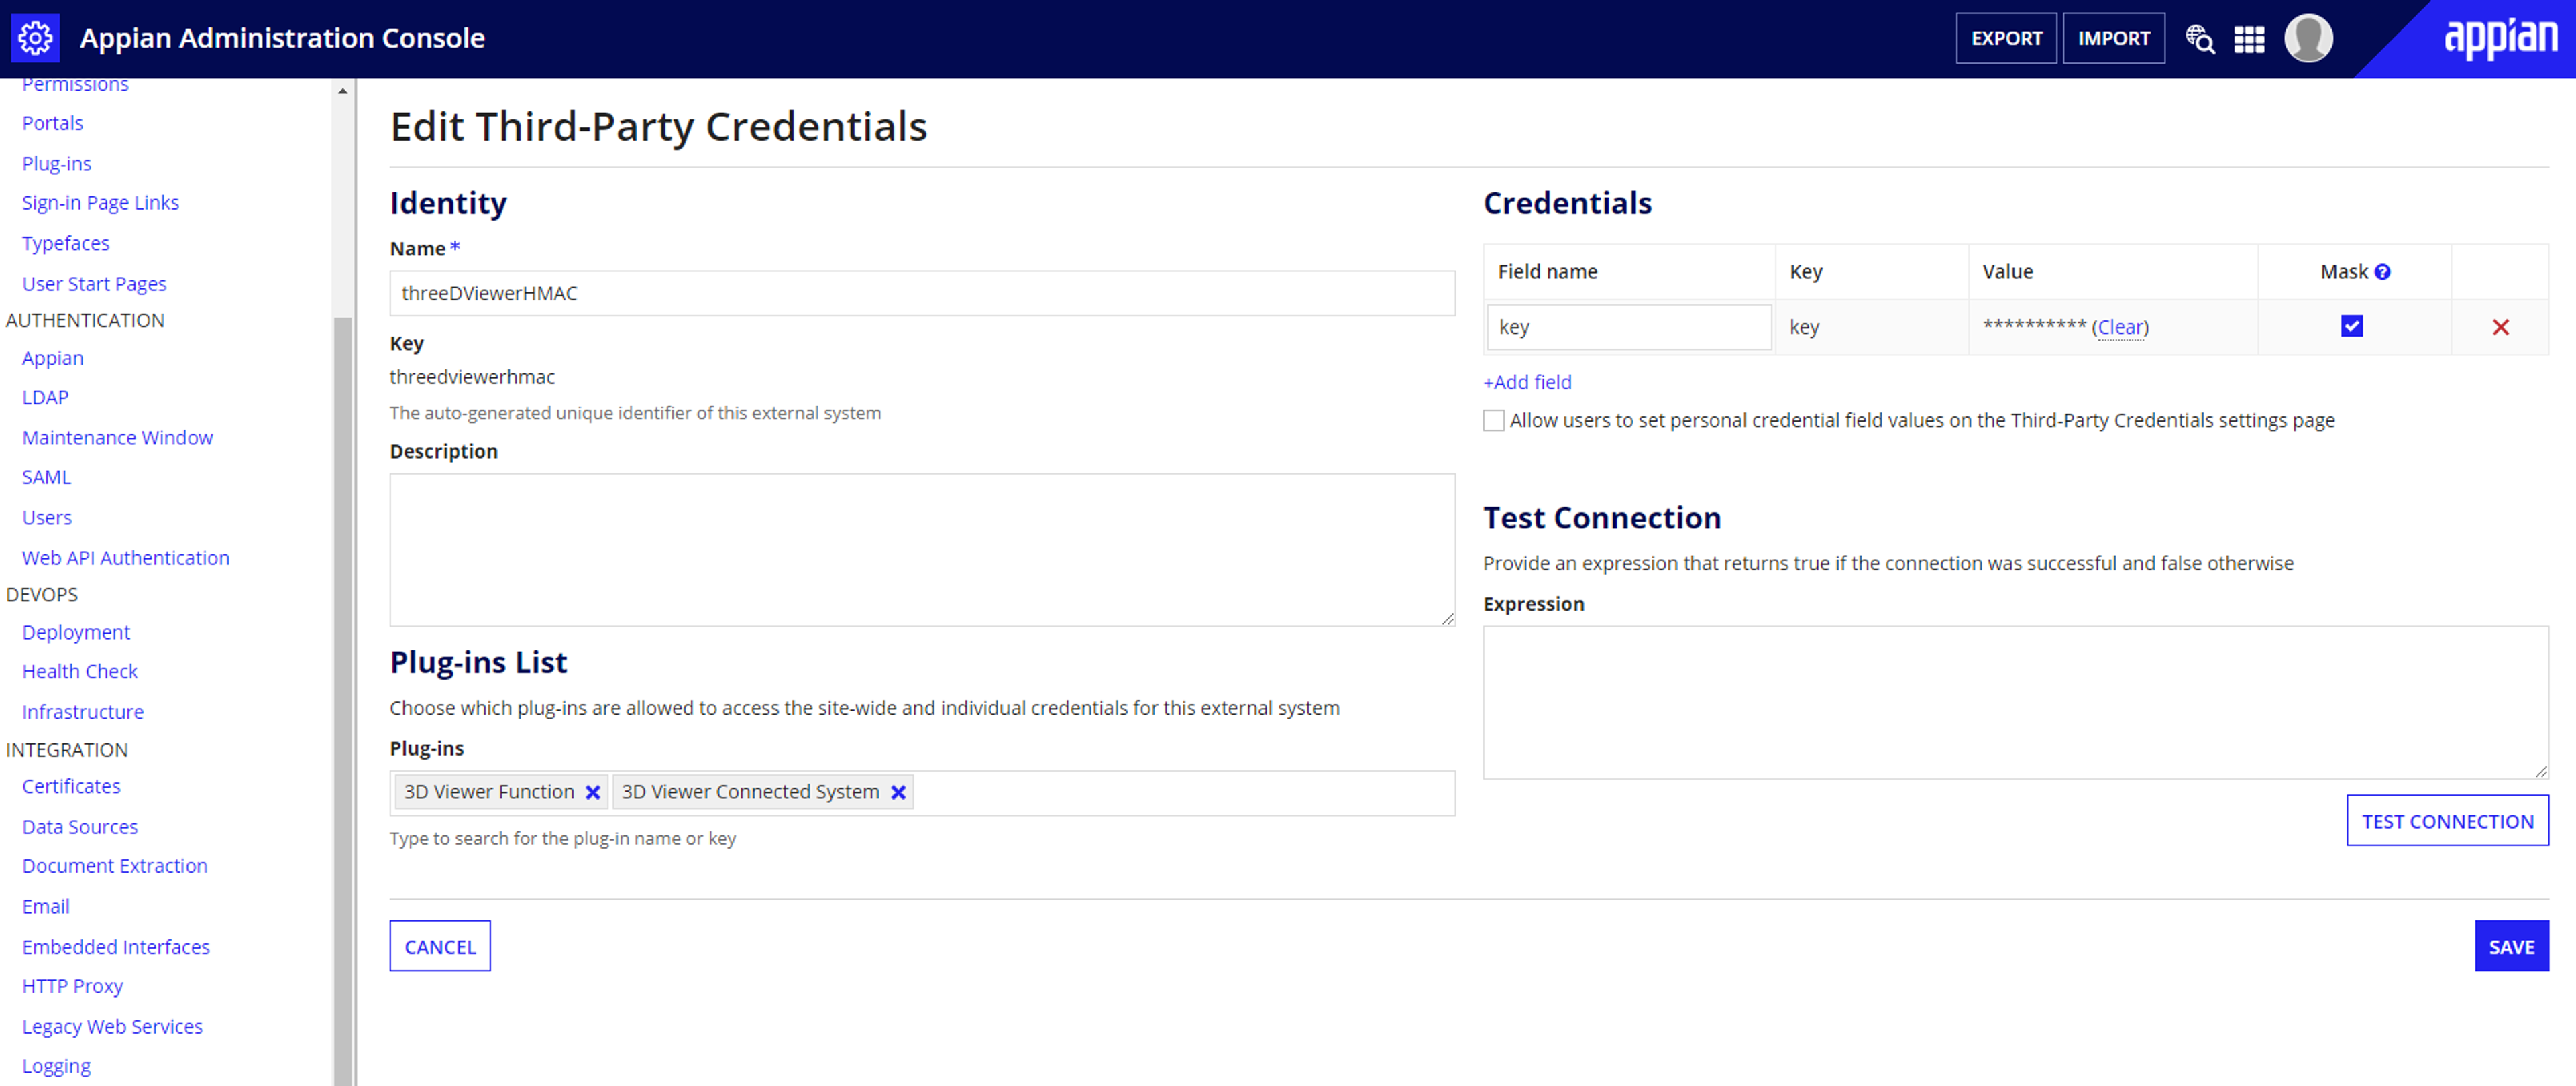
Task: Focus the Name input field
Action: click(922, 293)
